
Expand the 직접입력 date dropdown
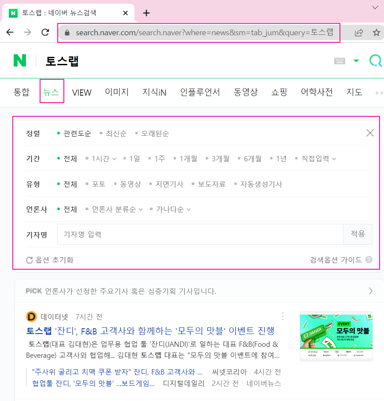click(318, 159)
